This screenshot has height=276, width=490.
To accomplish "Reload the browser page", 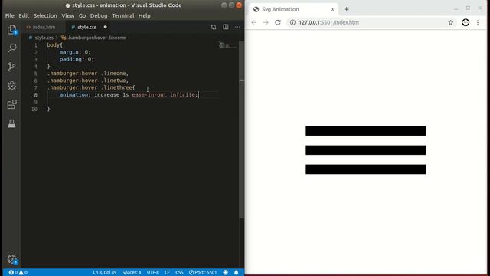I will pyautogui.click(x=278, y=22).
